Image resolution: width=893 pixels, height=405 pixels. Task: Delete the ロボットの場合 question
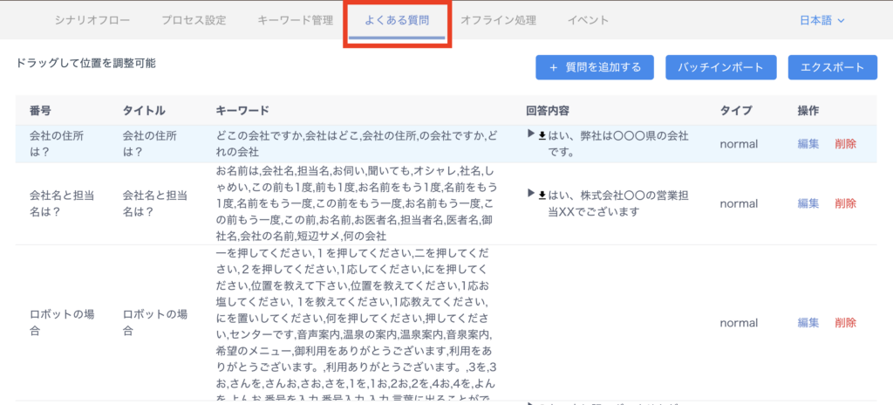tap(845, 323)
